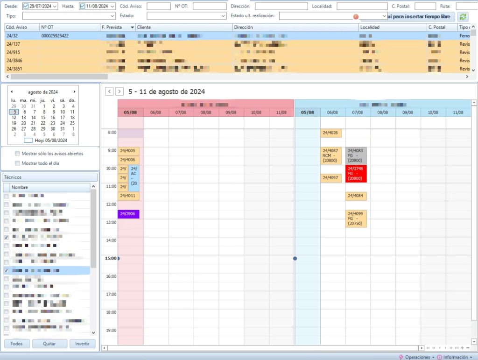Click the minus zoom icon in scheduler
Viewport: 478px width, 360px height.
(468, 348)
